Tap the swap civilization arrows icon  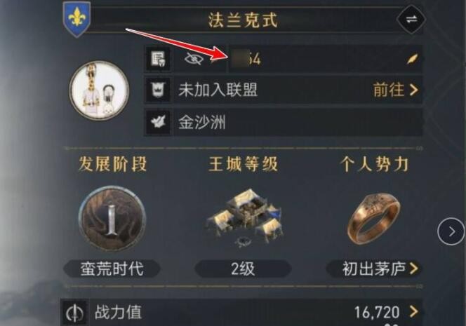(411, 20)
